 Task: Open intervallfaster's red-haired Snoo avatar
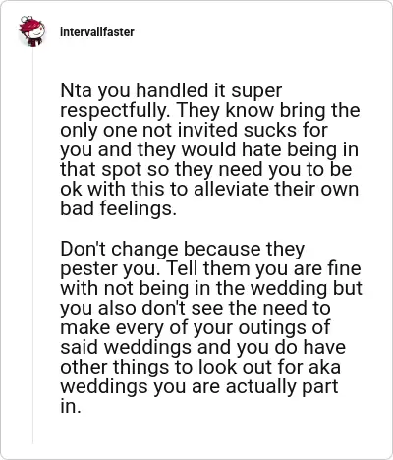point(31,31)
